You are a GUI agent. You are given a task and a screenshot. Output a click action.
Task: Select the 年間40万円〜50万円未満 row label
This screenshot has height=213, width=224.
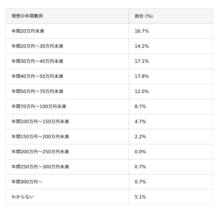[37, 76]
